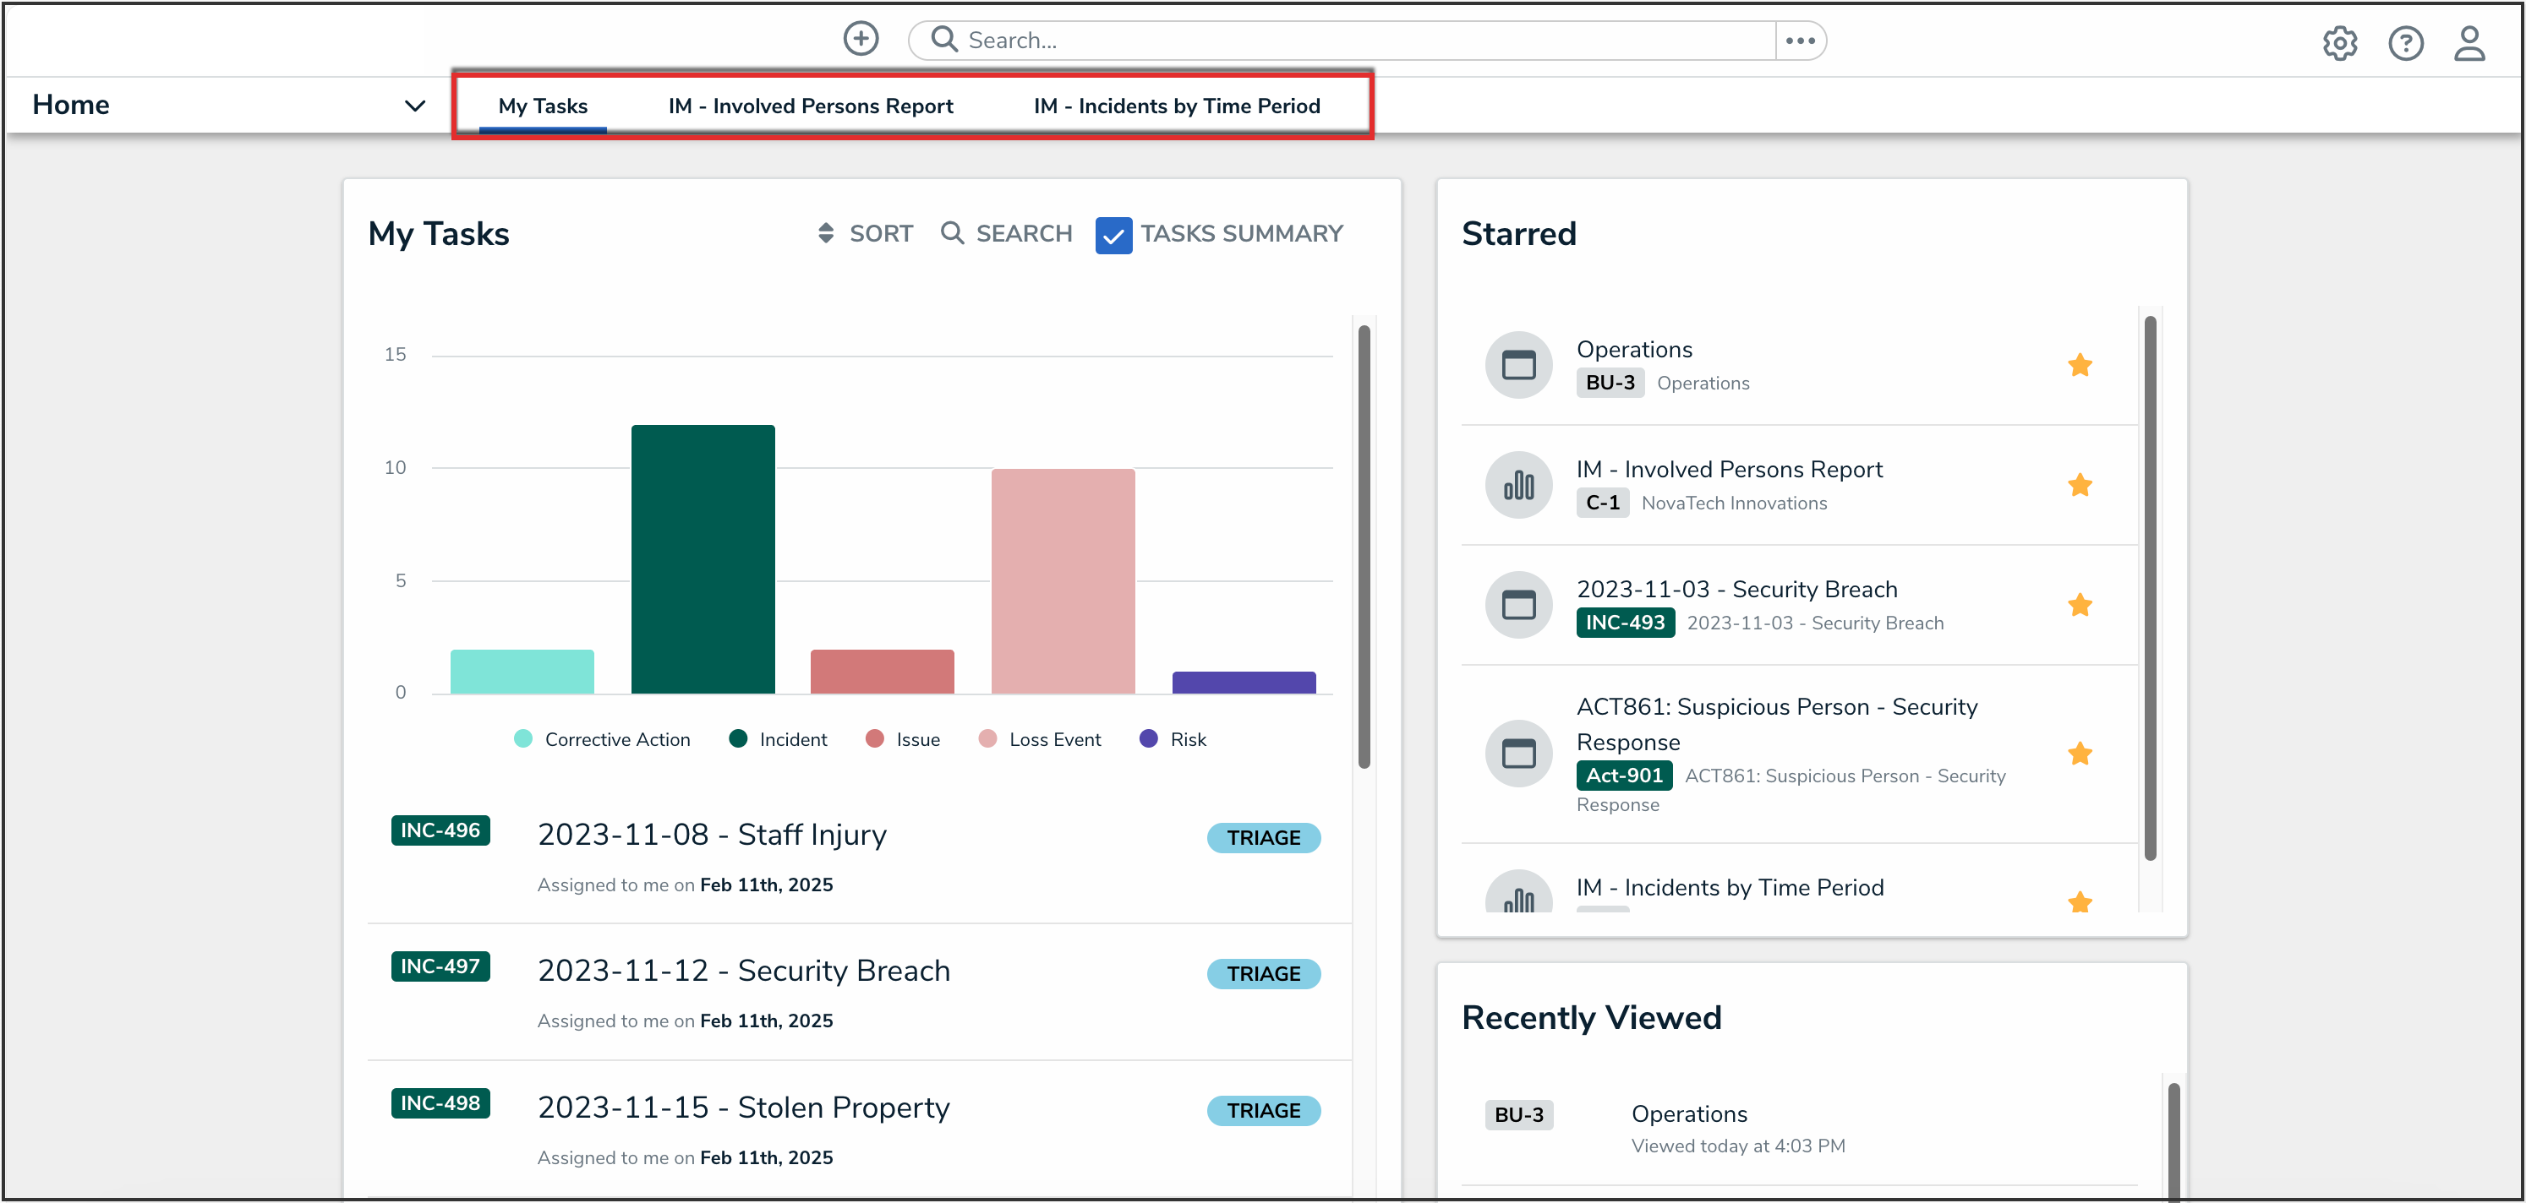Switch to IM - Incidents by Time Period tab
Image resolution: width=2526 pixels, height=1203 pixels.
pyautogui.click(x=1176, y=106)
